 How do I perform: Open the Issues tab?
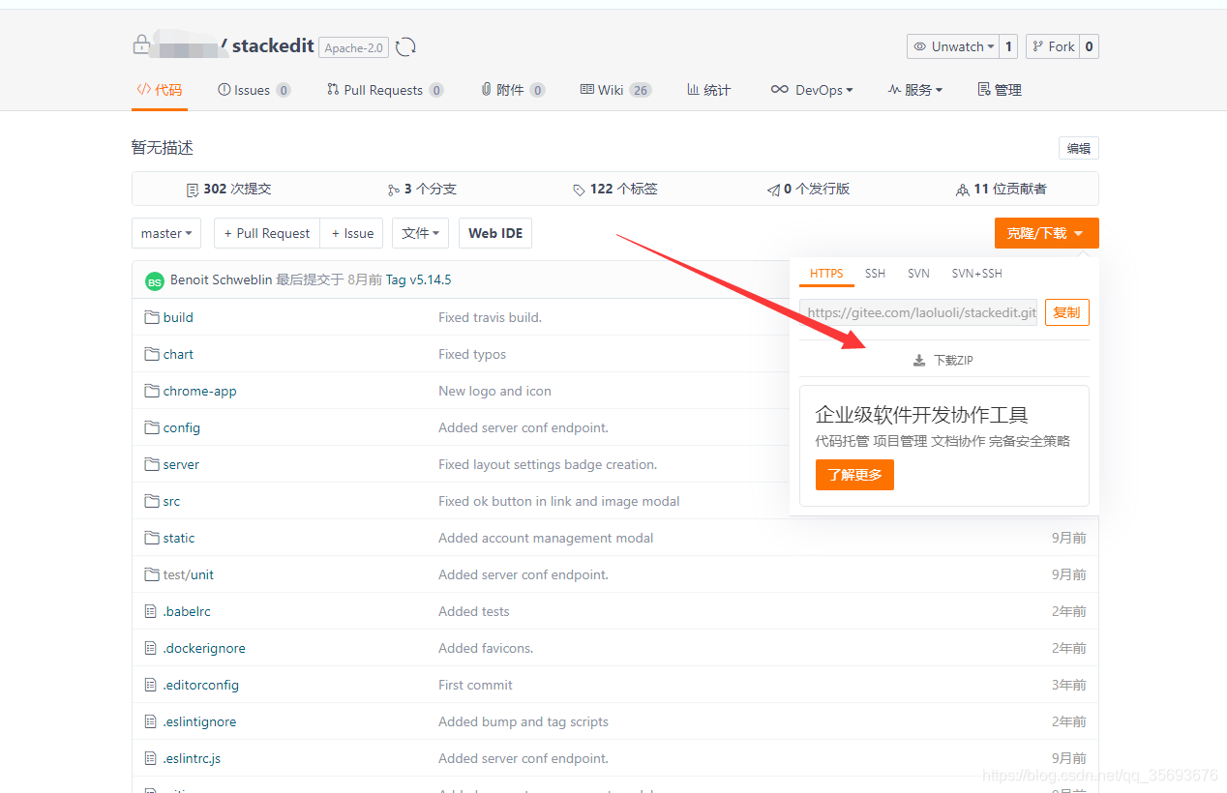254,90
